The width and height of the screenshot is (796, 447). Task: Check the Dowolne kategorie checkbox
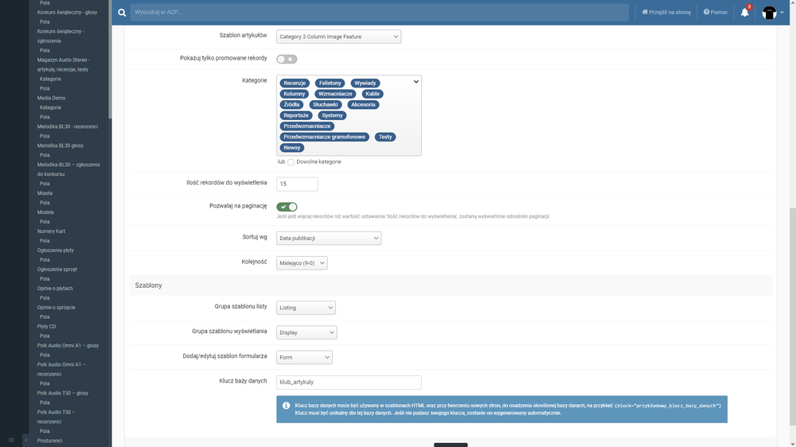[291, 162]
